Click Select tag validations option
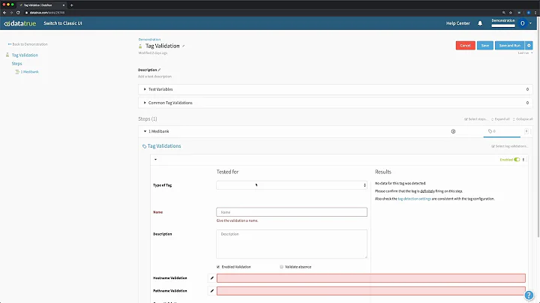540x303 pixels. click(x=509, y=146)
